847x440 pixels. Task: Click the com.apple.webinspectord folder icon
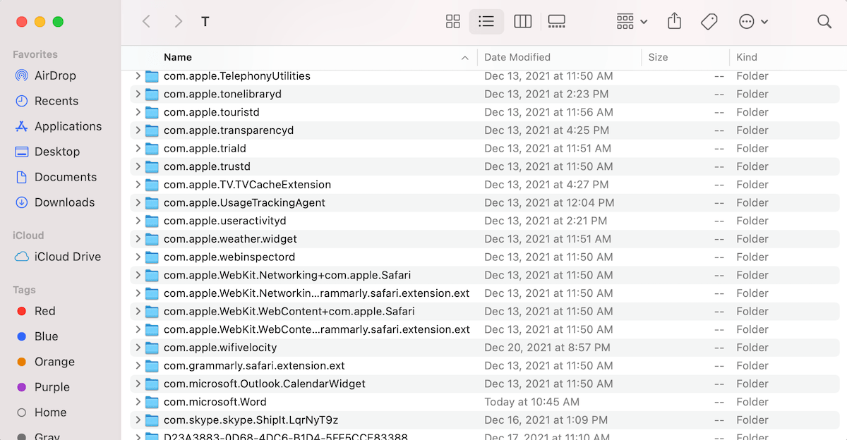point(152,257)
